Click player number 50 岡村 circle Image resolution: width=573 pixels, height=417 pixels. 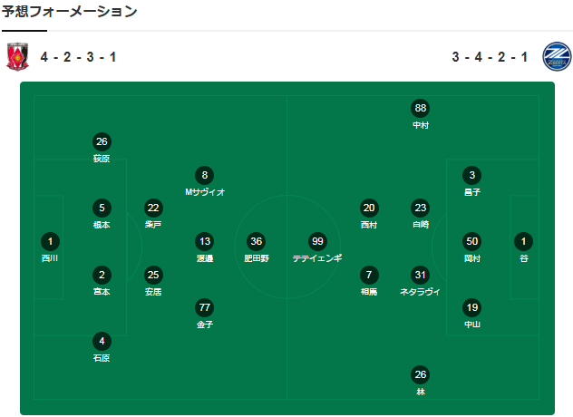pyautogui.click(x=471, y=241)
